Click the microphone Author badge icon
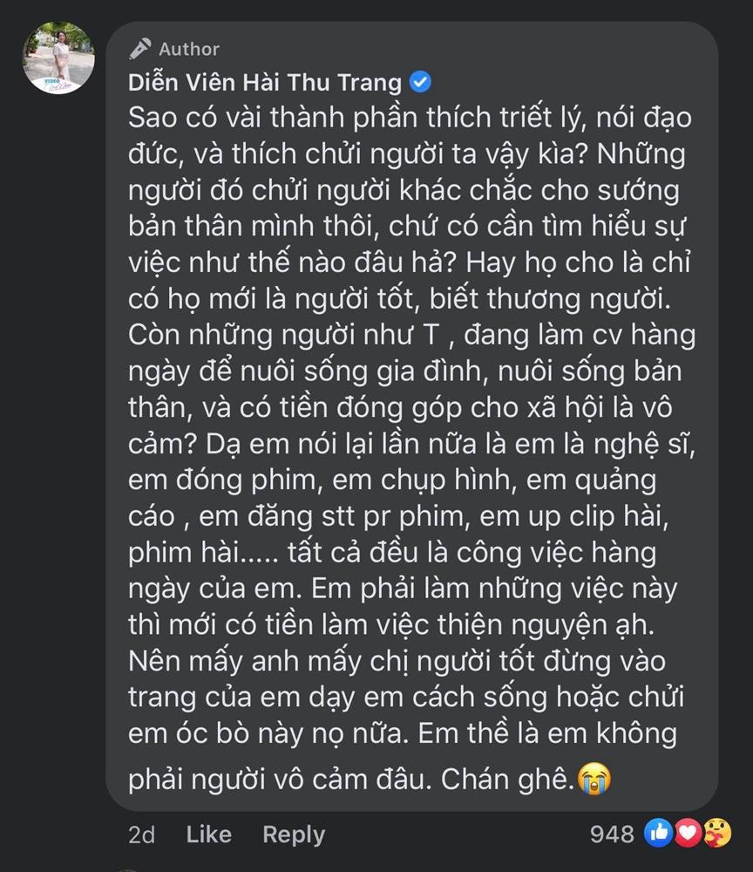This screenshot has height=872, width=753. tap(139, 49)
